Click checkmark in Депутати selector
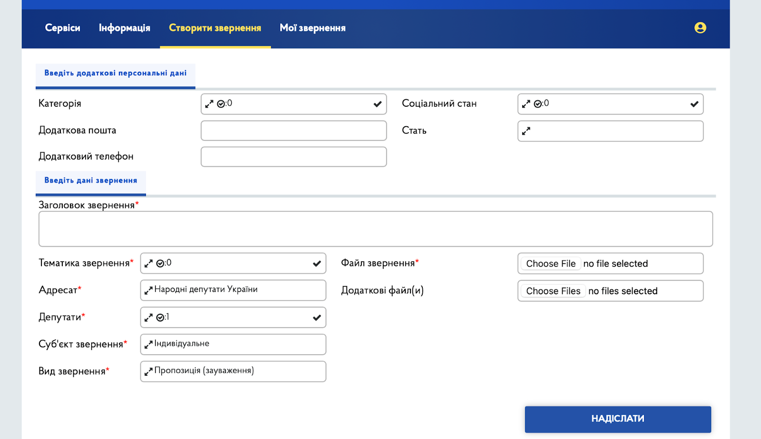This screenshot has width=761, height=439. click(x=317, y=318)
